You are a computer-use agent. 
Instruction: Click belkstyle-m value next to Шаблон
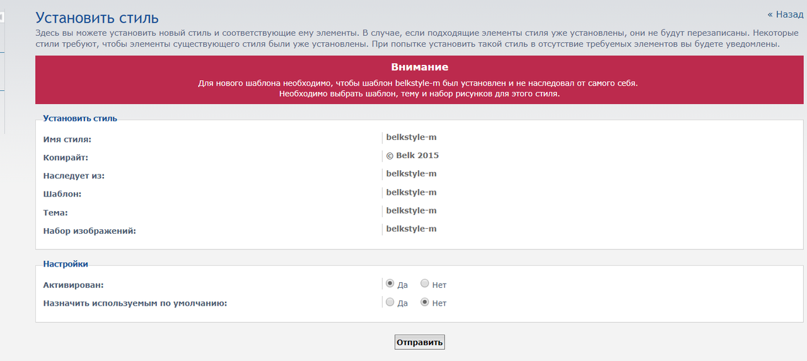click(411, 192)
